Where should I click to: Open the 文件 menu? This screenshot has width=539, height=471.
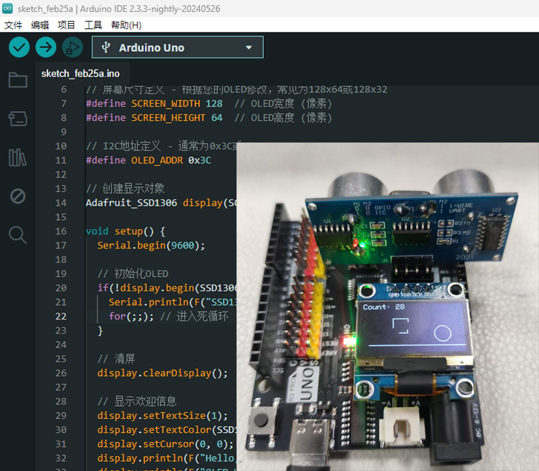[13, 25]
